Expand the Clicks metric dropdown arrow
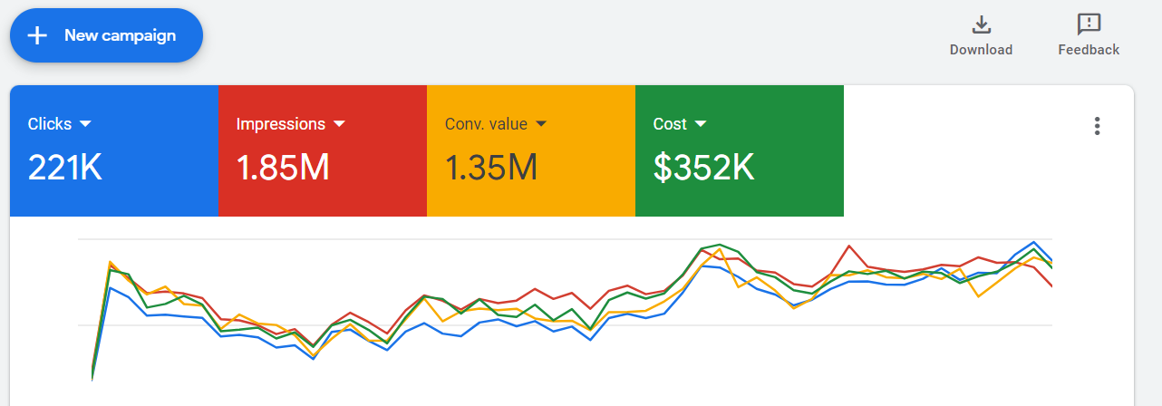The image size is (1162, 406). tap(86, 124)
